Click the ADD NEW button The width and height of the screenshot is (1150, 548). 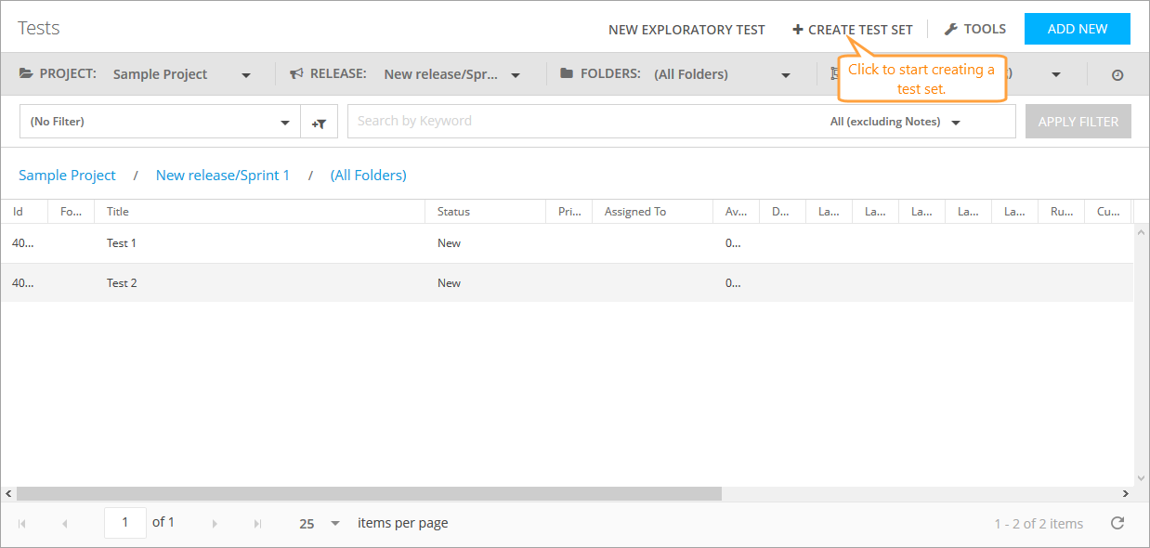1078,29
